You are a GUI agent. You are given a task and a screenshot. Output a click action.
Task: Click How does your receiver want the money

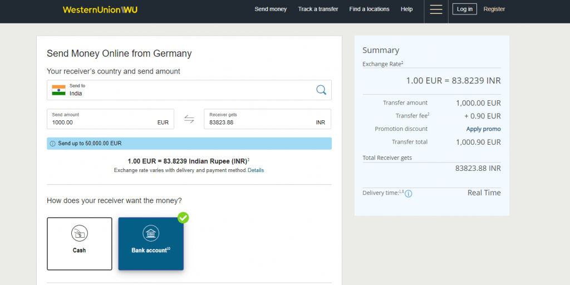click(114, 200)
